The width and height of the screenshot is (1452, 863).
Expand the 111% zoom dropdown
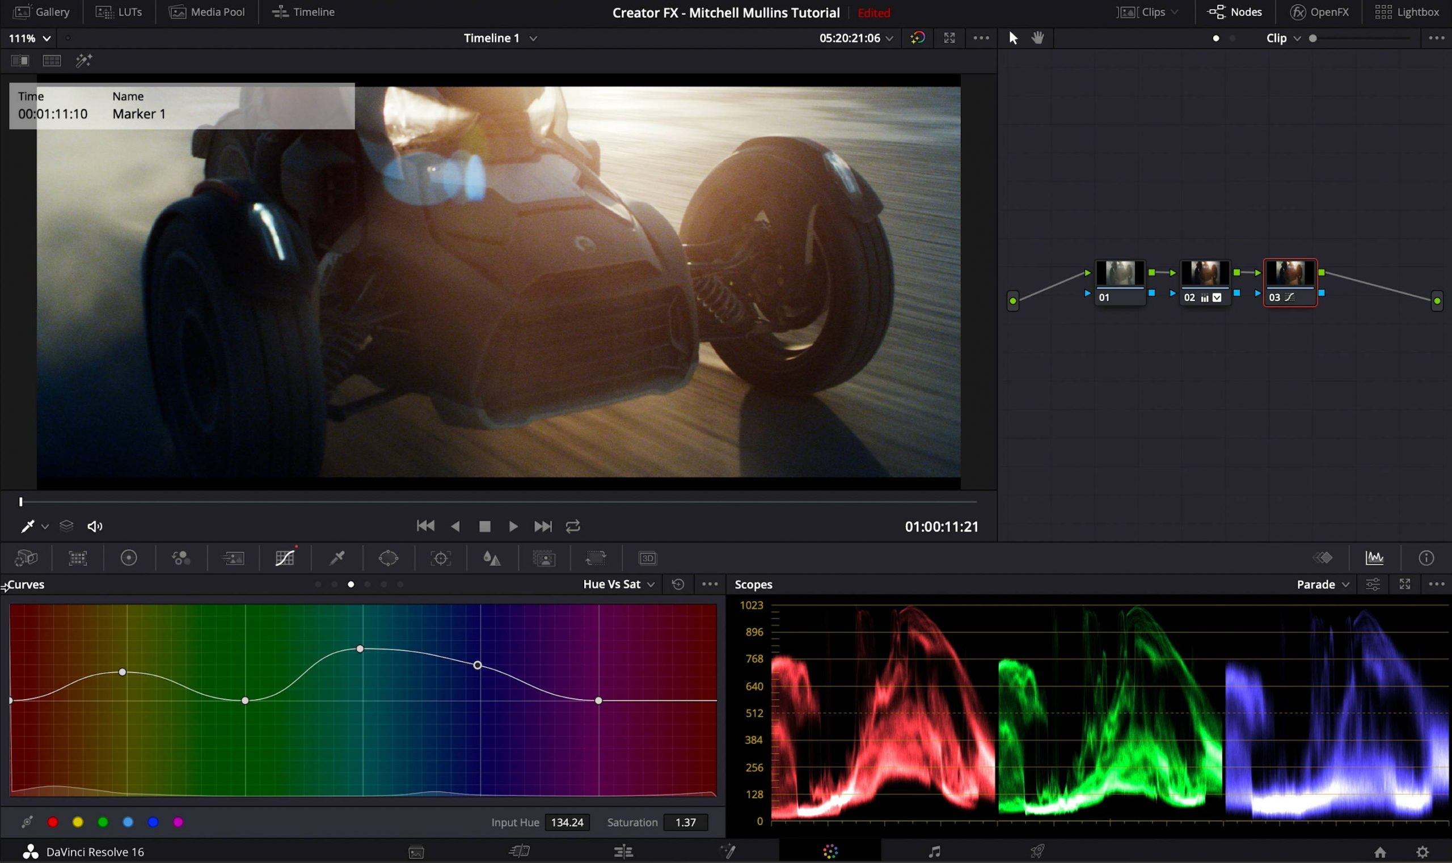click(29, 39)
